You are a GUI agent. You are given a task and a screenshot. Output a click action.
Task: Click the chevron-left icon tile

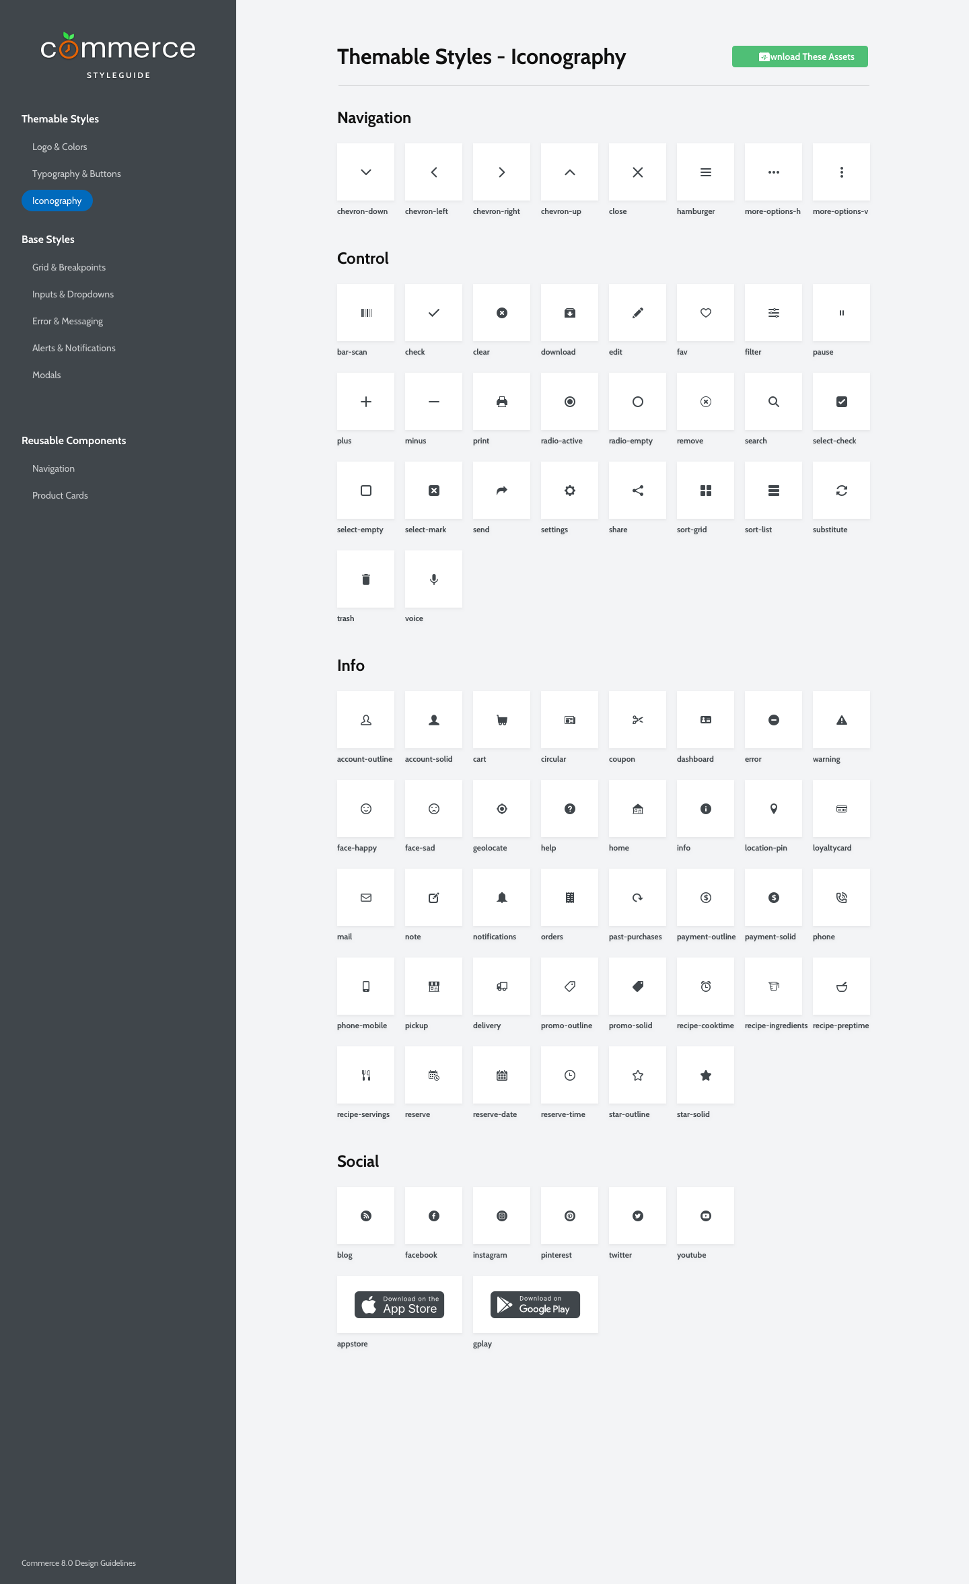pyautogui.click(x=434, y=172)
